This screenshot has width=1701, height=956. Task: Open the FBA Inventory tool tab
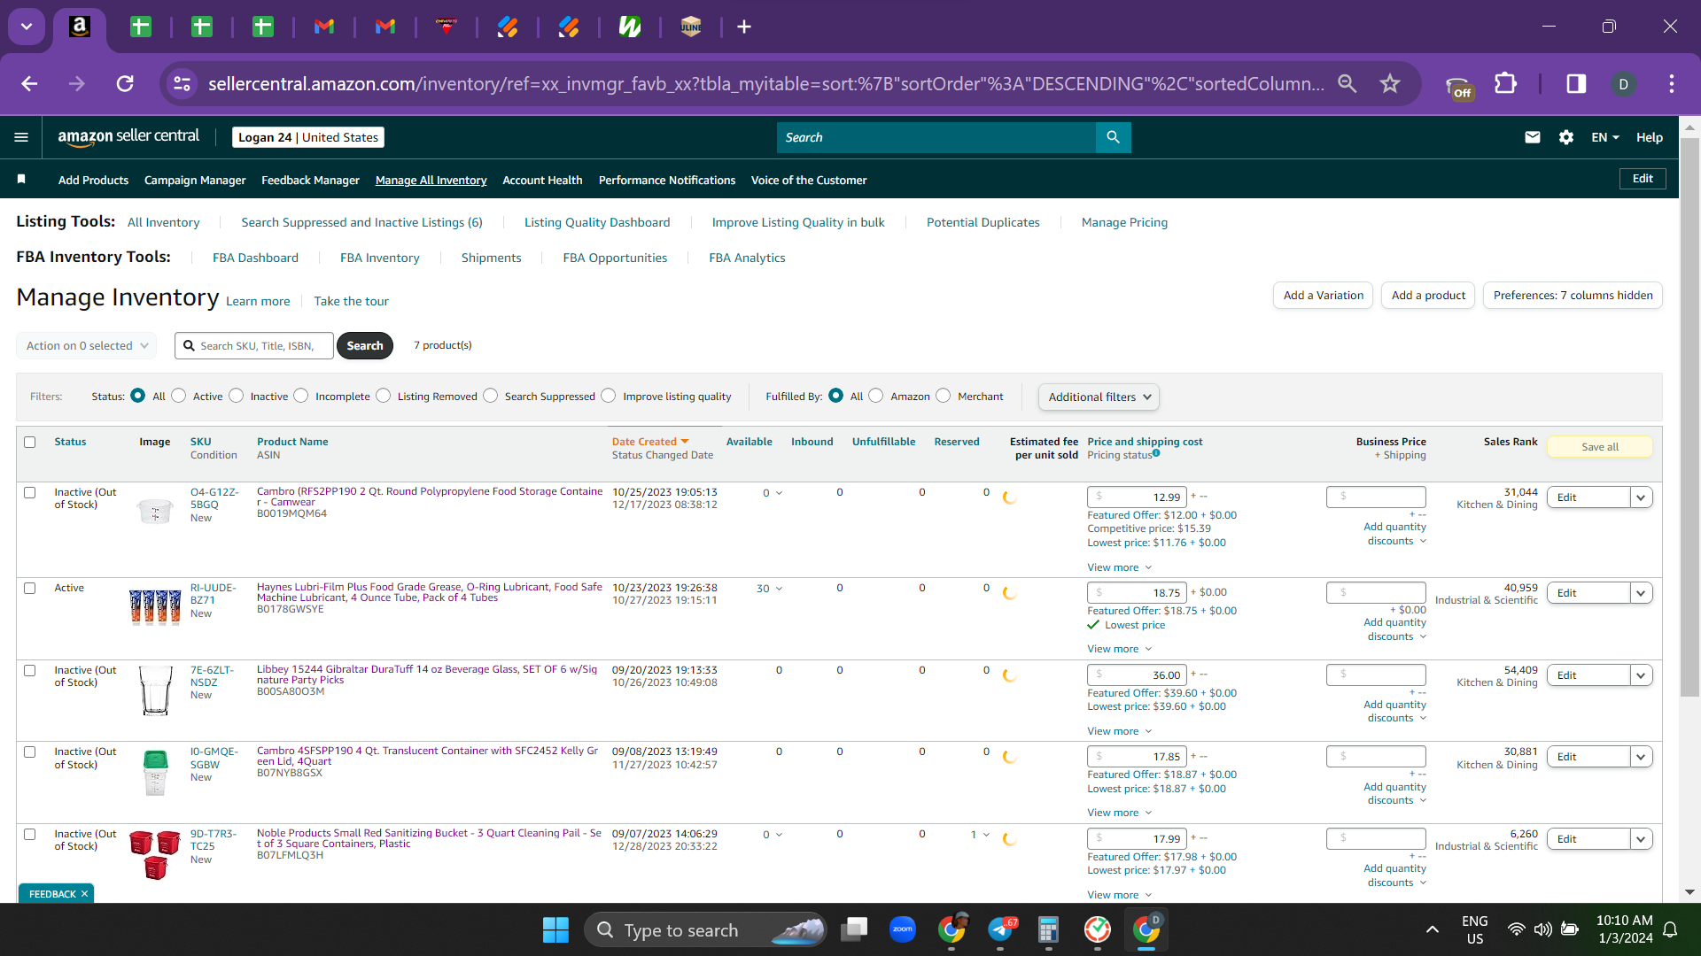pos(379,258)
